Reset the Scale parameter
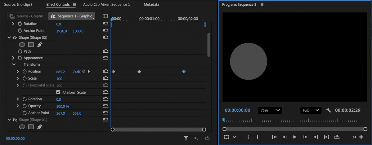Image resolution: width=372 pixels, height=145 pixels. click(105, 78)
